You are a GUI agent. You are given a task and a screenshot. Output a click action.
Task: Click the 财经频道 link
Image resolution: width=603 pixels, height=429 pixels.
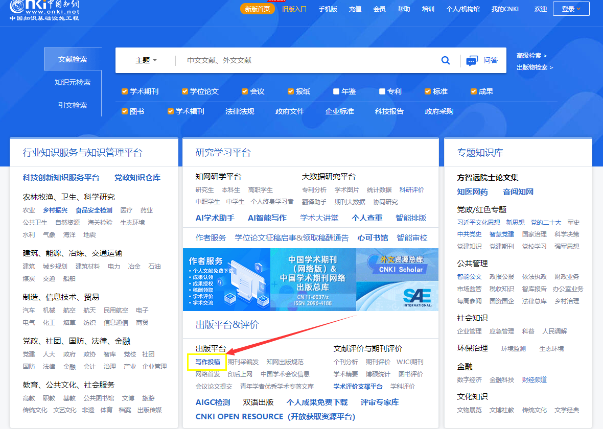534,380
